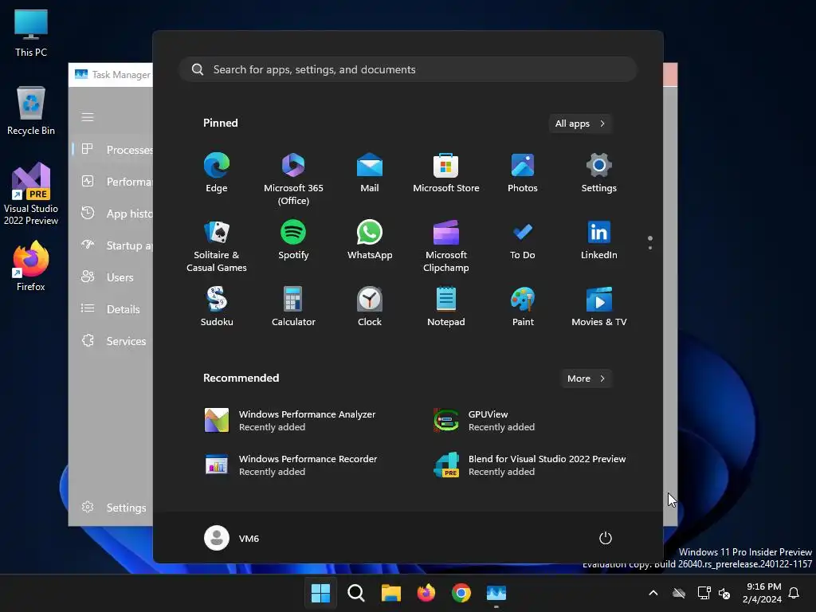Open network and volume quick settings
This screenshot has height=612, width=816.
point(714,593)
